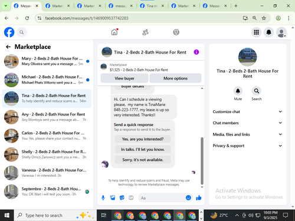
Task: Click the browser reload button
Action: 27,18
